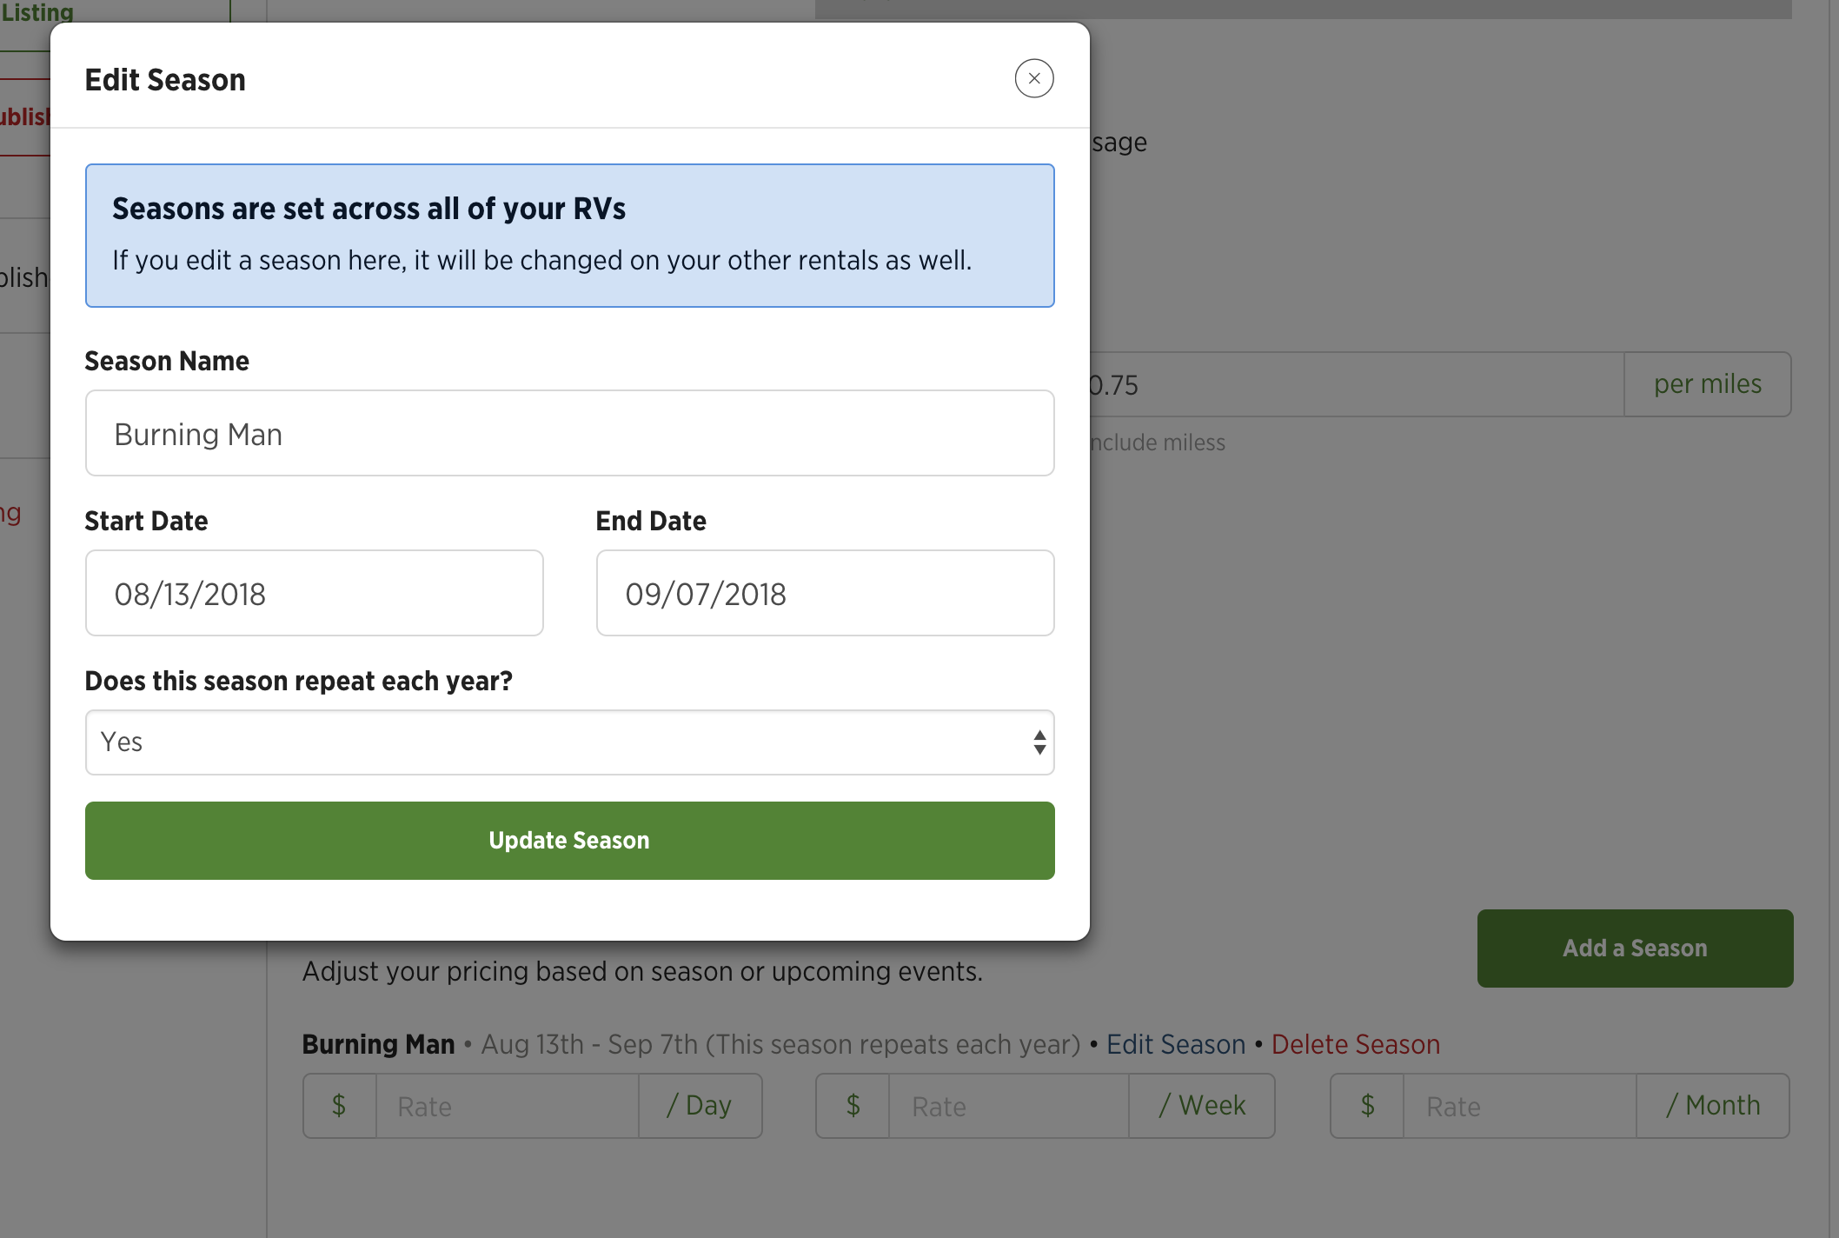Viewport: 1839px width, 1238px height.
Task: Click the Add a Season button
Action: pos(1635,948)
